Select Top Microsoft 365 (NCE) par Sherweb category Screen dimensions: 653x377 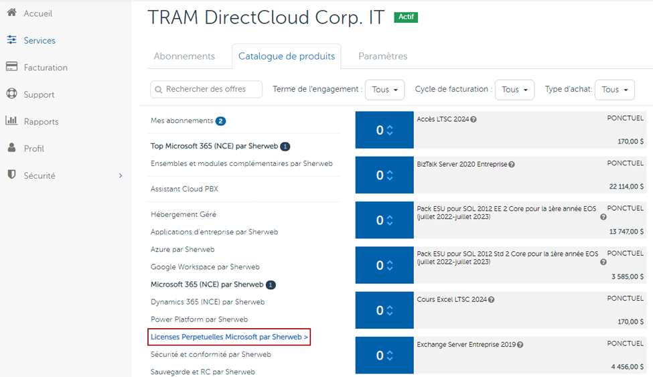pyautogui.click(x=214, y=146)
